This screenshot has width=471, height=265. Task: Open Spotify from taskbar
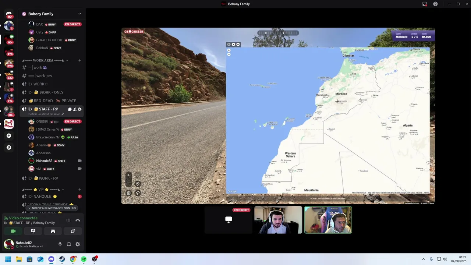point(84,259)
